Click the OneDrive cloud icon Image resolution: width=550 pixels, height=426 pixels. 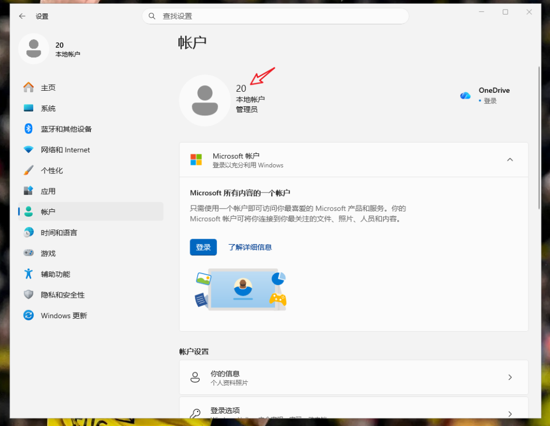[x=465, y=96]
